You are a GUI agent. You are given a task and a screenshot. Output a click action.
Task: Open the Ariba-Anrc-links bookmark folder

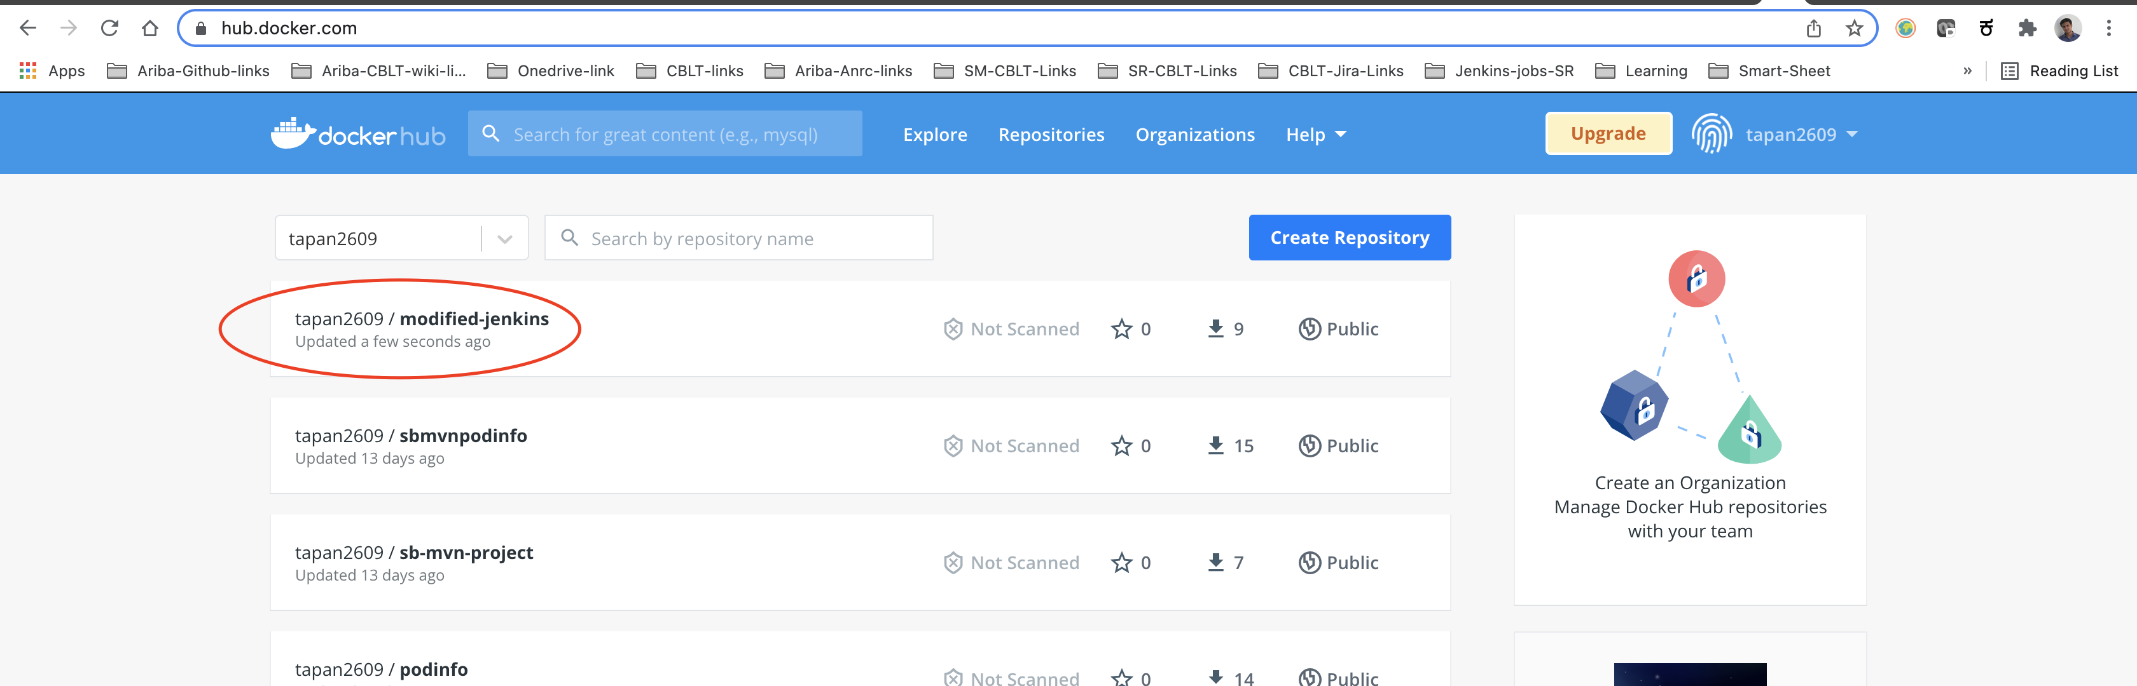coord(838,71)
